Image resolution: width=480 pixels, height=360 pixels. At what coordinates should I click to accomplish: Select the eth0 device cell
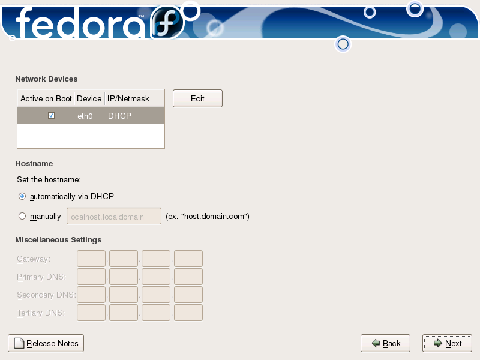pos(85,116)
